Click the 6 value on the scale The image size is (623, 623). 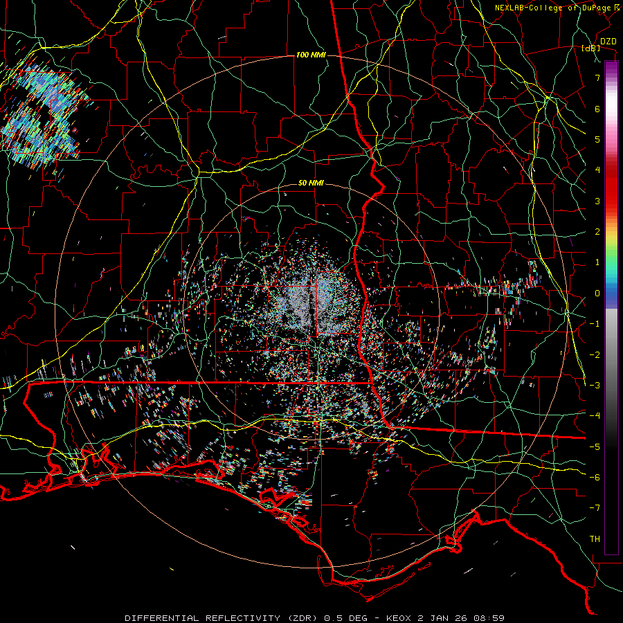coord(597,109)
